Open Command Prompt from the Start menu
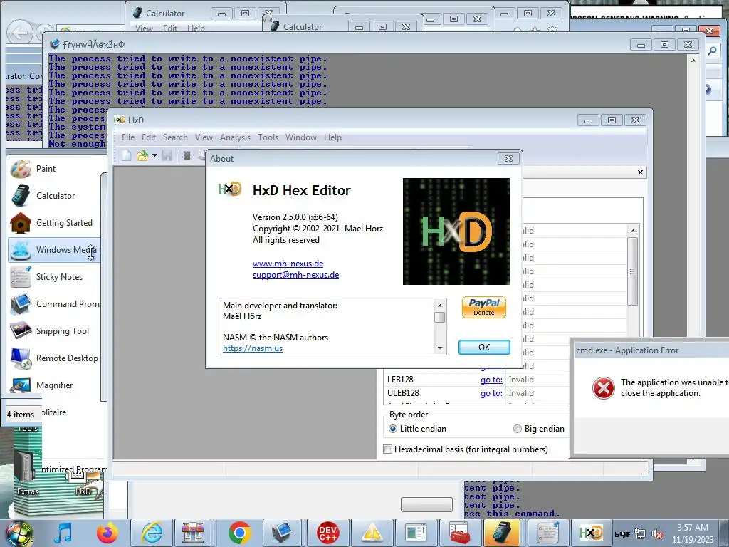 [54, 303]
